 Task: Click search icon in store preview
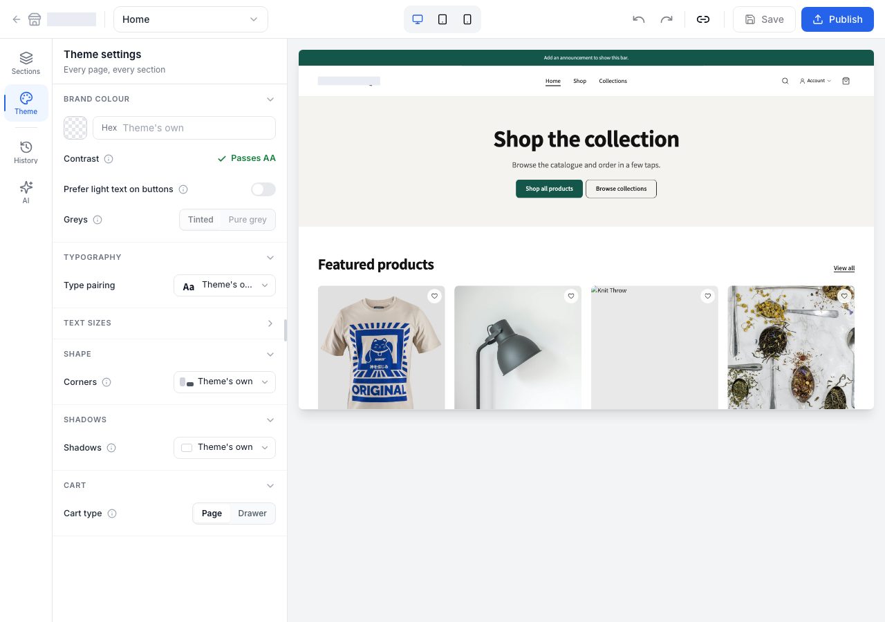(785, 81)
